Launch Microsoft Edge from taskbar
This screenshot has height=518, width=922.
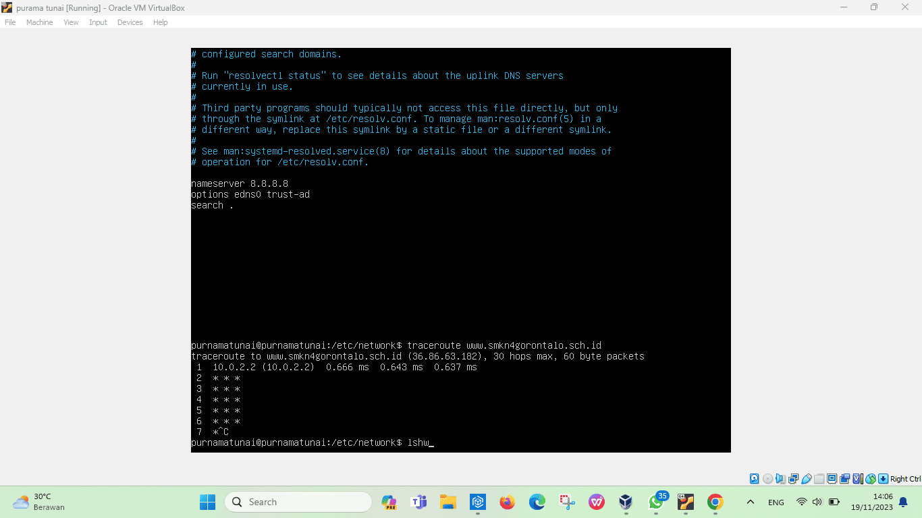(x=537, y=502)
